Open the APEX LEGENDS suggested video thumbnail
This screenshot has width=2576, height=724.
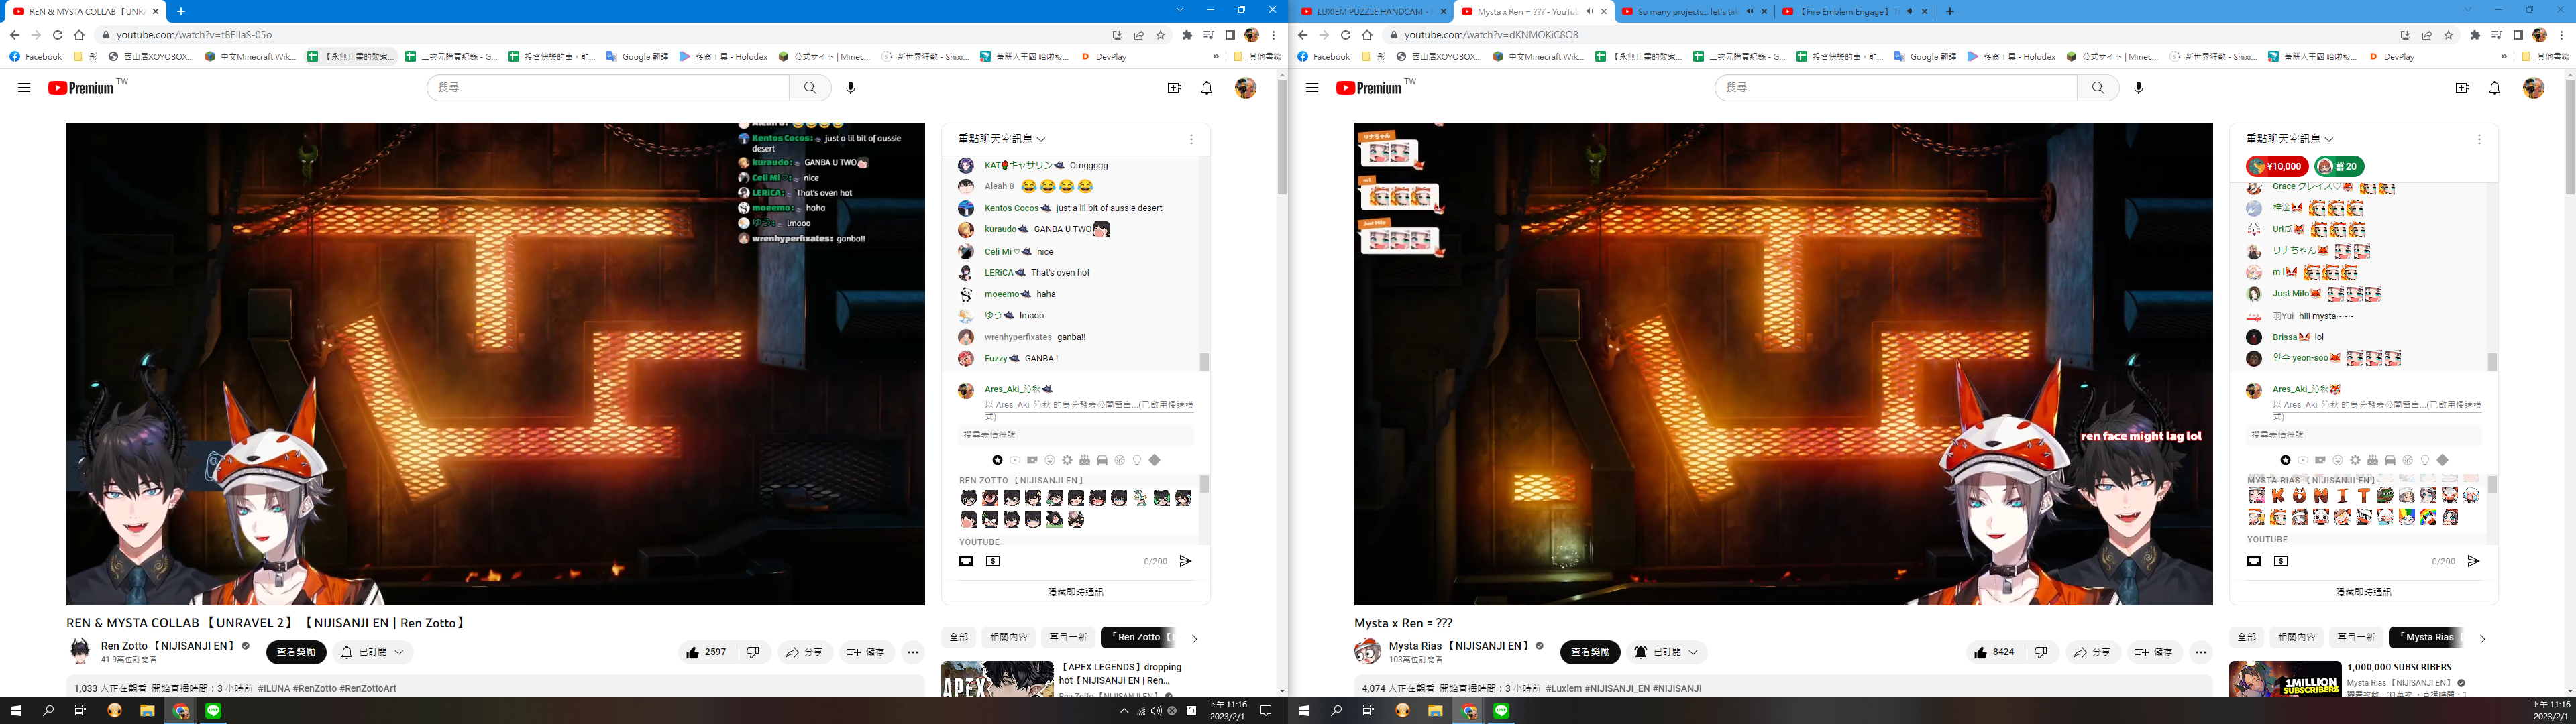[997, 679]
